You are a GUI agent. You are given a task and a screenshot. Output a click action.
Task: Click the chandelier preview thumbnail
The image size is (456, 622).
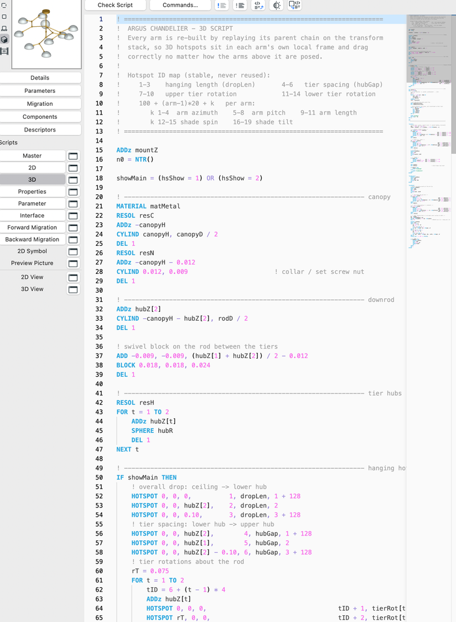pos(47,34)
